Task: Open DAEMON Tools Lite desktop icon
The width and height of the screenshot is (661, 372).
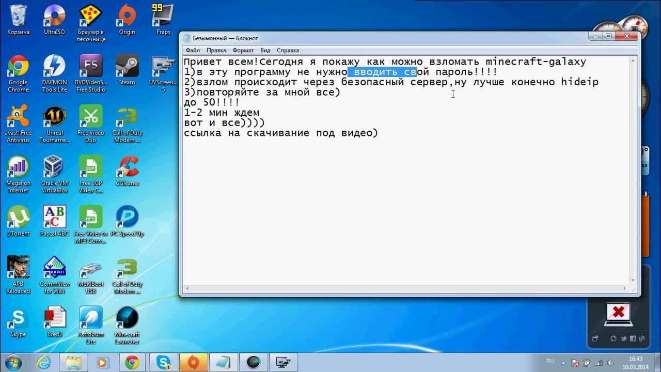Action: (x=54, y=74)
